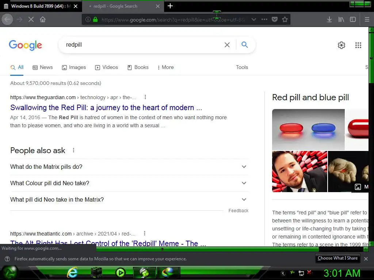Open the globe monitor taskbar icon
374x280 pixels.
(x=168, y=272)
